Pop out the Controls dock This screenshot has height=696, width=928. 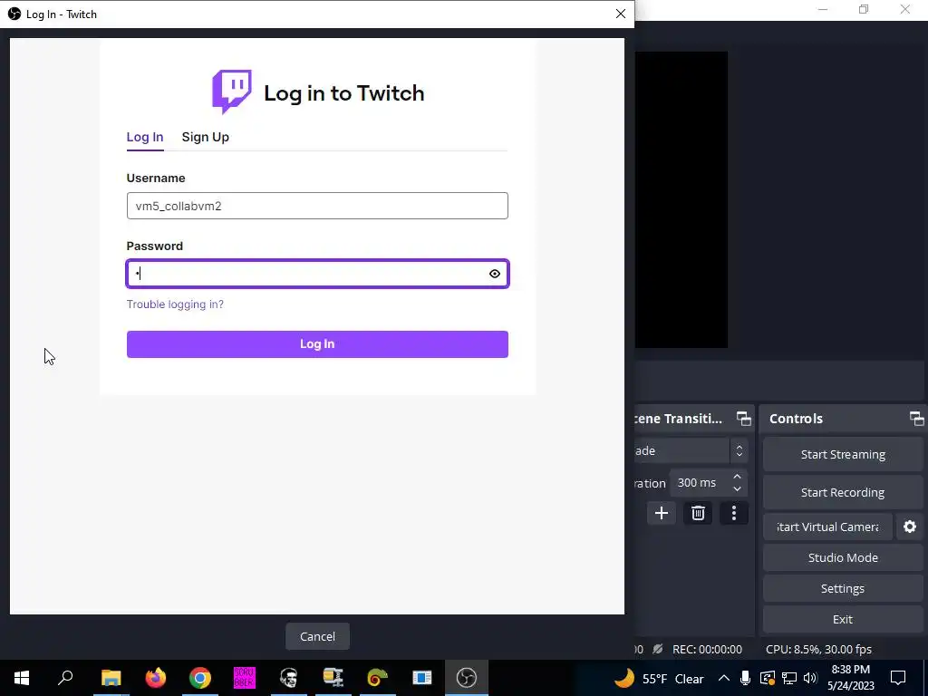tap(917, 419)
